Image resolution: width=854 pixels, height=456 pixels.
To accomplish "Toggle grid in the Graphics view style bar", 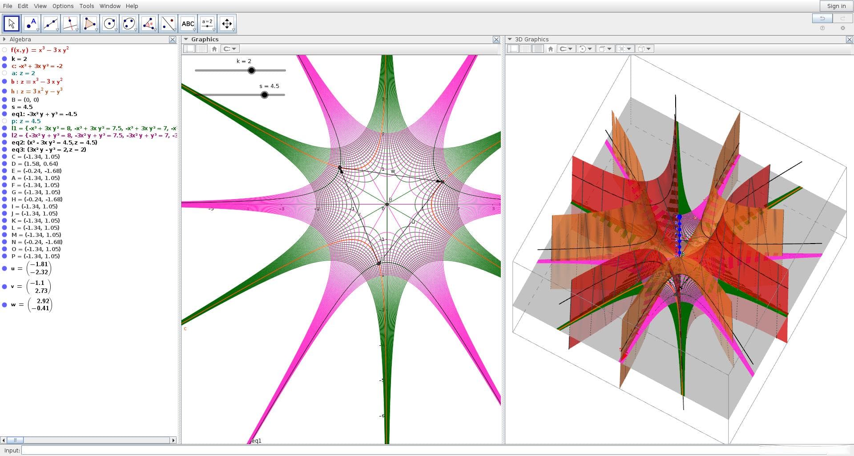I will [201, 49].
